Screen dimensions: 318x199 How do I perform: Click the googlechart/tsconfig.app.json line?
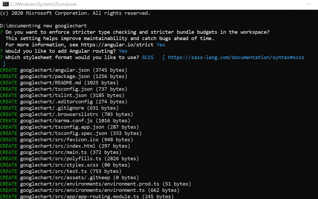click(x=69, y=127)
